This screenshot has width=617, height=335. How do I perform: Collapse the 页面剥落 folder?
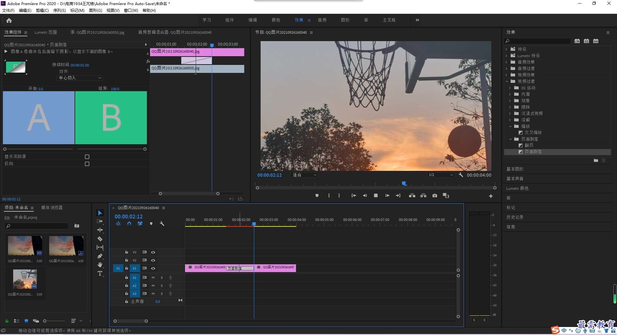510,139
